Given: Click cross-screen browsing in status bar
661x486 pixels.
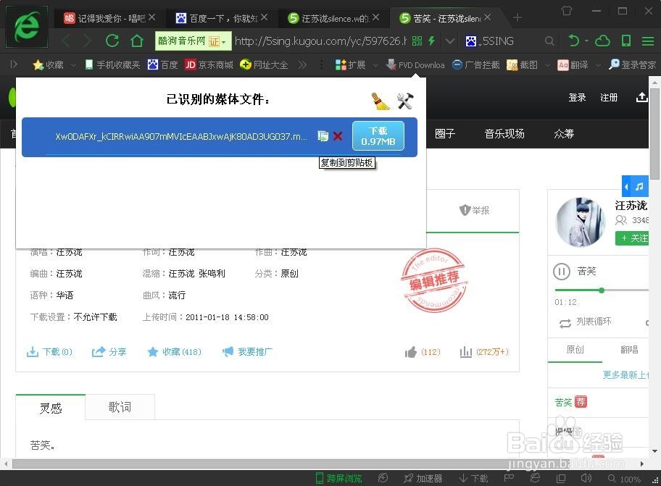Looking at the screenshot, I should click(x=339, y=478).
